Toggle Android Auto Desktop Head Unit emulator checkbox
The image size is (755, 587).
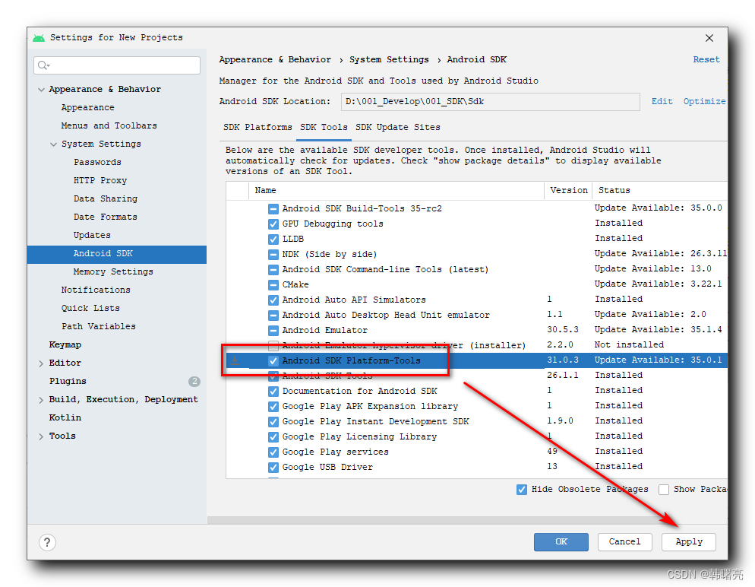273,316
